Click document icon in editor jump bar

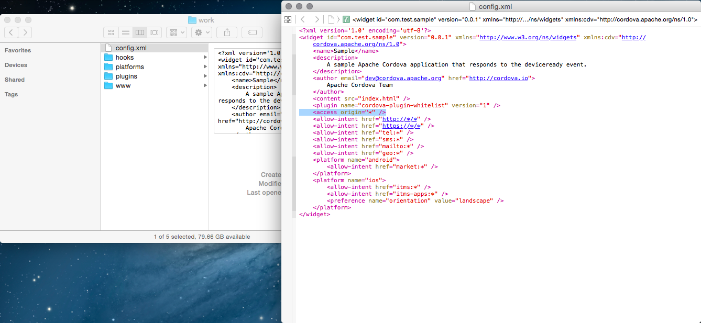331,19
